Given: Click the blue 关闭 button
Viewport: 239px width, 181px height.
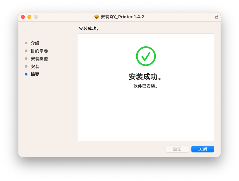Looking at the screenshot, I should (203, 149).
